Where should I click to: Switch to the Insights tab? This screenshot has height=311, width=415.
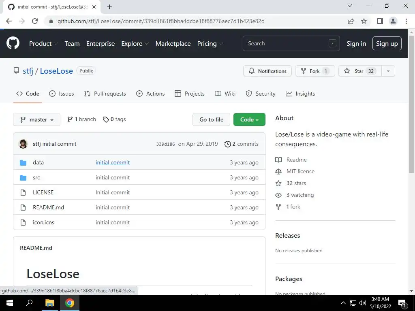click(x=300, y=94)
